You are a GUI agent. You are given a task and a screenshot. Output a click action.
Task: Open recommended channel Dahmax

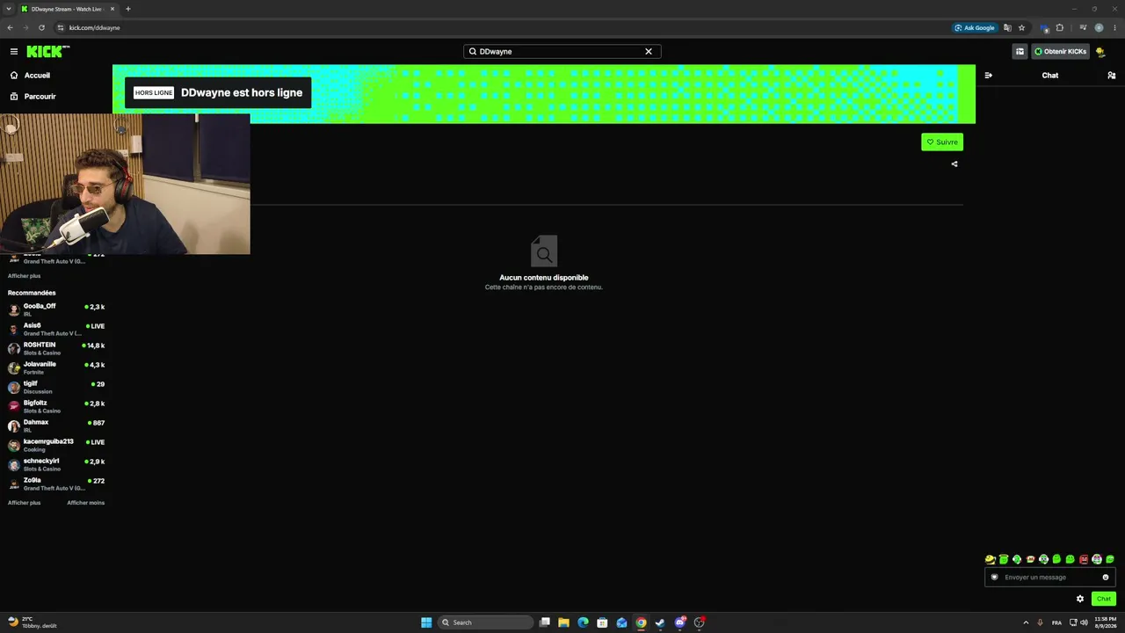(x=56, y=426)
